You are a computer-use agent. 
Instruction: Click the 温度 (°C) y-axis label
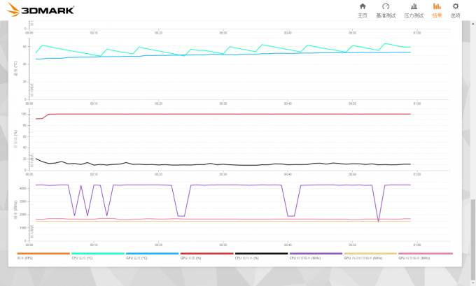pyautogui.click(x=16, y=69)
